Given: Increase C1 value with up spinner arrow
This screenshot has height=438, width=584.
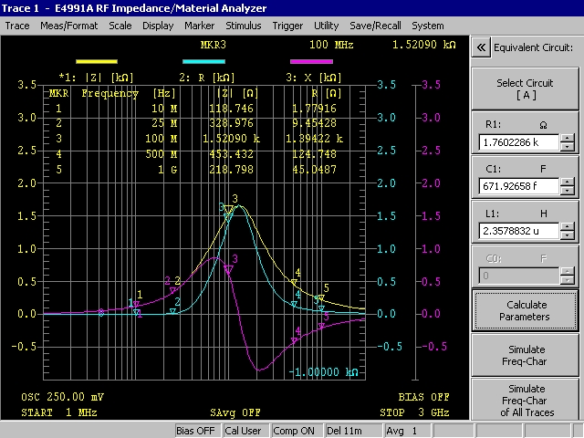Looking at the screenshot, I should click(x=568, y=182).
